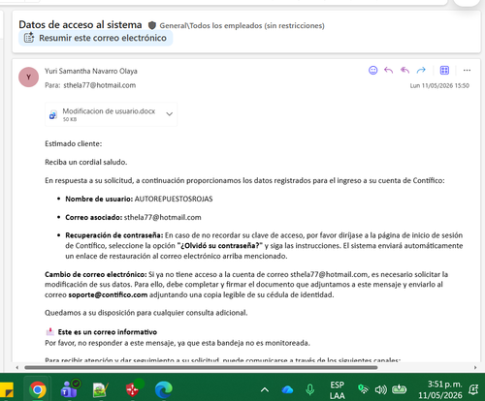Click the Word document icon of the attachment
This screenshot has height=401, width=485.
pos(53,114)
